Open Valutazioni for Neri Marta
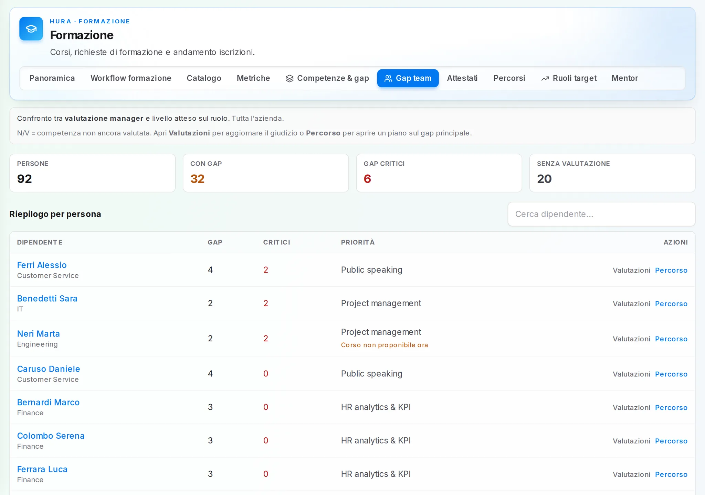Viewport: 705px width, 495px height. click(631, 339)
